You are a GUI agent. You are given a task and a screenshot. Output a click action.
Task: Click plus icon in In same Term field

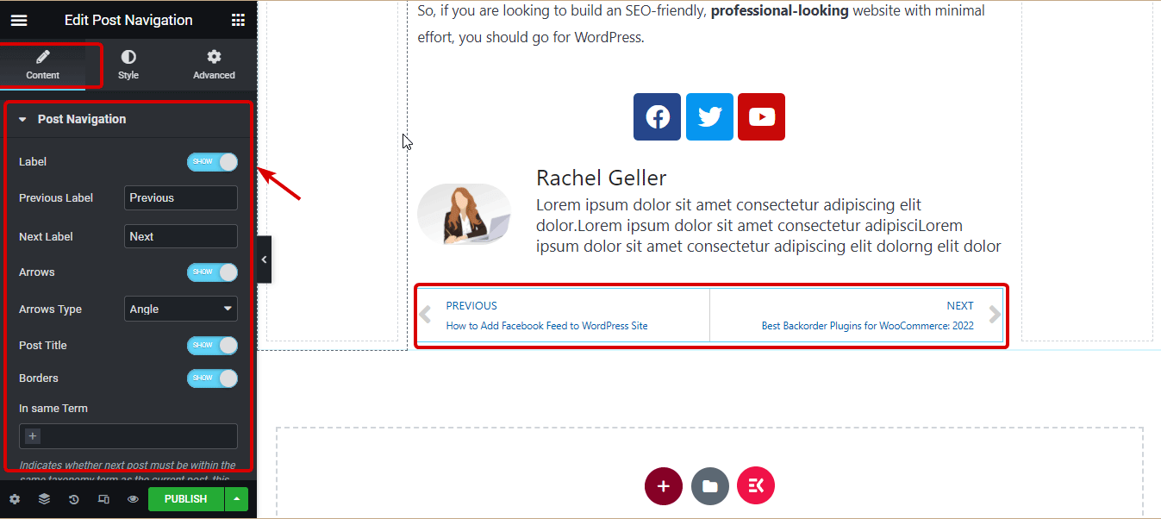pos(33,436)
